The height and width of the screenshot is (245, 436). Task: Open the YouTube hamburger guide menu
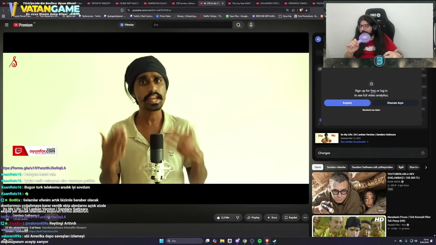pyautogui.click(x=6, y=25)
